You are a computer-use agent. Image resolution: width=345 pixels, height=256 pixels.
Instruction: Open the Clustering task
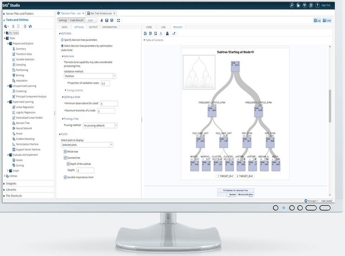[21, 91]
